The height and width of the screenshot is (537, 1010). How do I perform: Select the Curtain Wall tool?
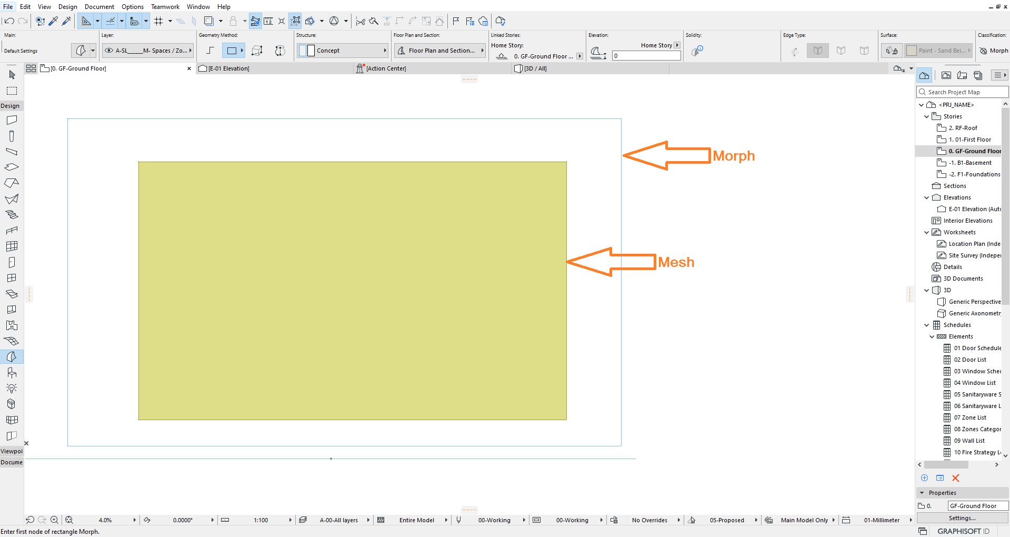pos(12,246)
